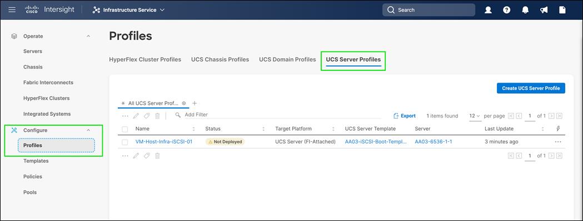Open the notifications bell icon

[x=525, y=10]
